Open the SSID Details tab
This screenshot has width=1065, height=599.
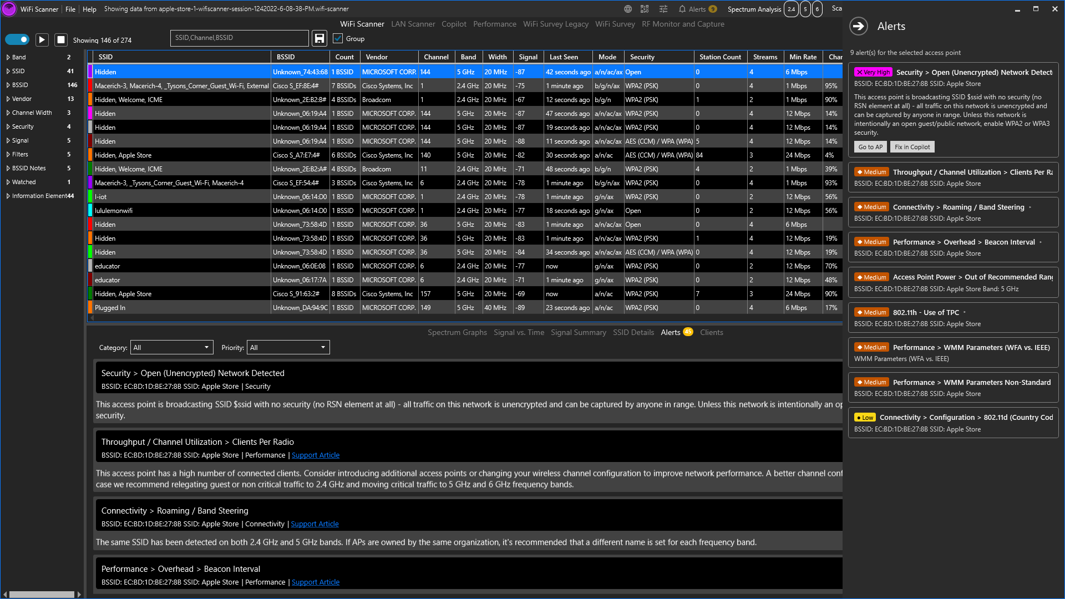coord(633,332)
